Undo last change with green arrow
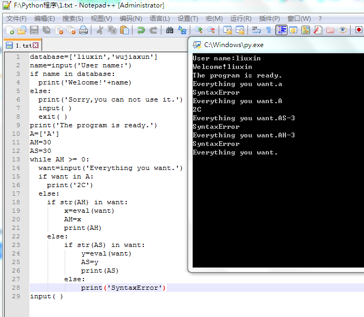Image resolution: width=364 pixels, height=317 pixels. pyautogui.click(x=141, y=30)
